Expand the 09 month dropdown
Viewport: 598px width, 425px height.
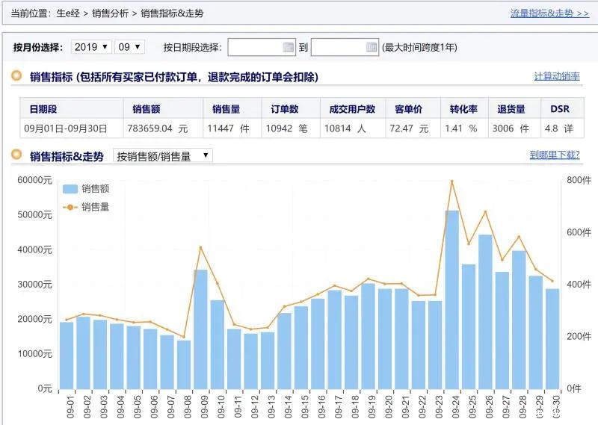pos(129,47)
